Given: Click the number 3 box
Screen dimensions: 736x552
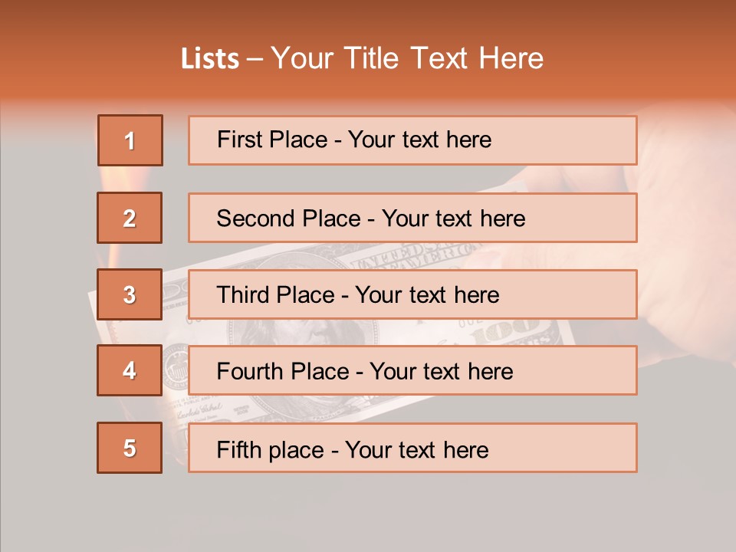Looking at the screenshot, I should tap(130, 294).
